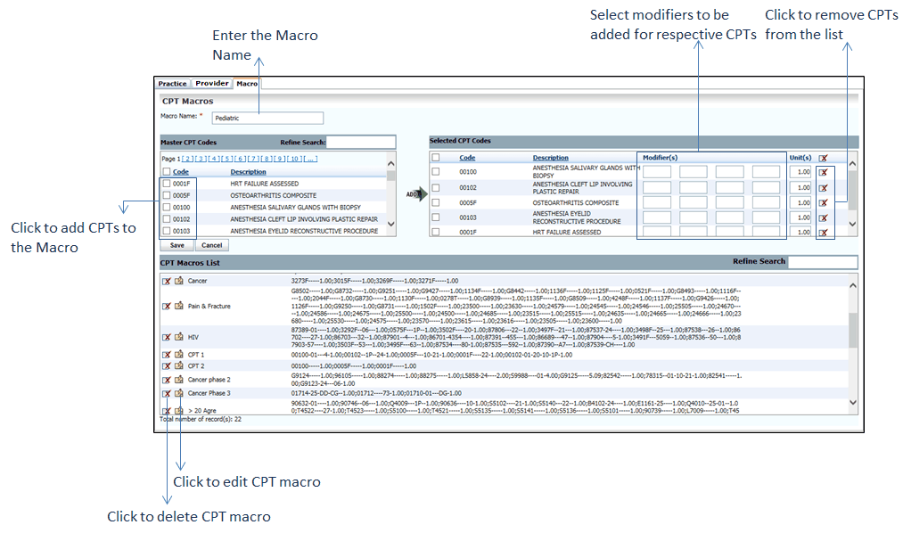This screenshot has width=903, height=533.
Task: Tick the 0005F checkbox in Master CPT Codes
Action: tap(167, 195)
